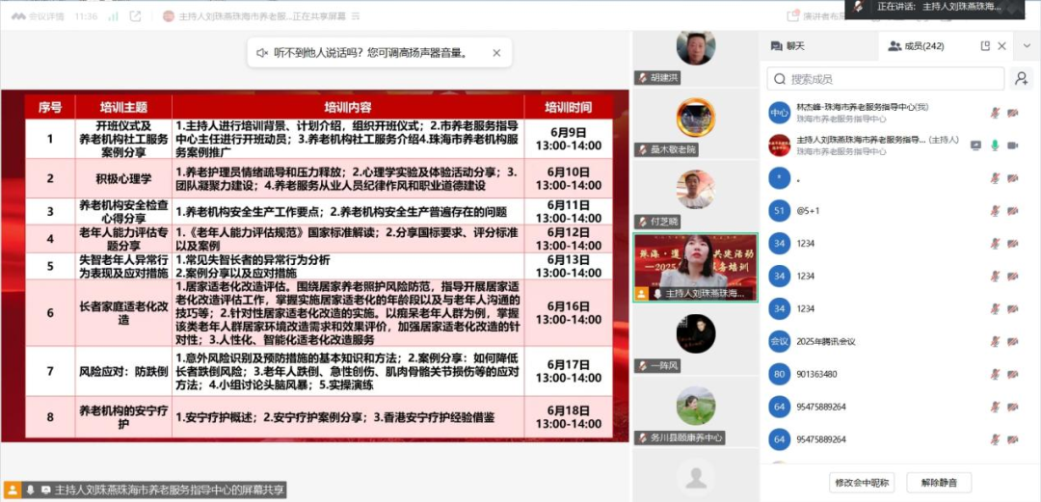The height and width of the screenshot is (502, 1041).
Task: Check the network signal strength icon
Action: (x=114, y=16)
